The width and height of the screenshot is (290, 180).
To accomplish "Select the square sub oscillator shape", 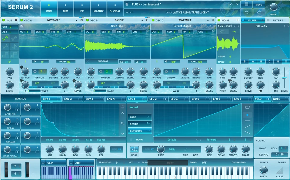I will [5, 55].
